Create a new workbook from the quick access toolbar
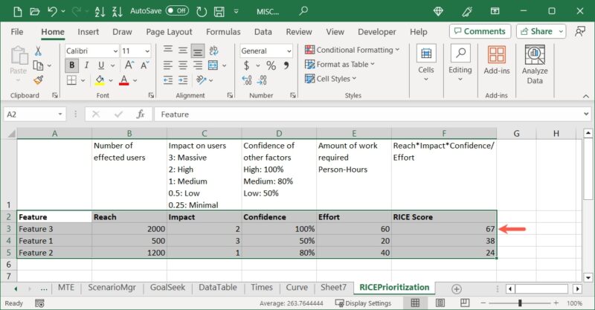The image size is (595, 310). 17,11
